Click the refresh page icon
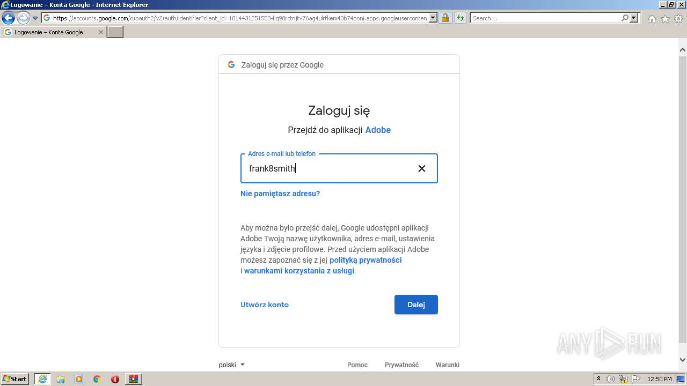Screen dimensions: 687x386 click(x=461, y=18)
